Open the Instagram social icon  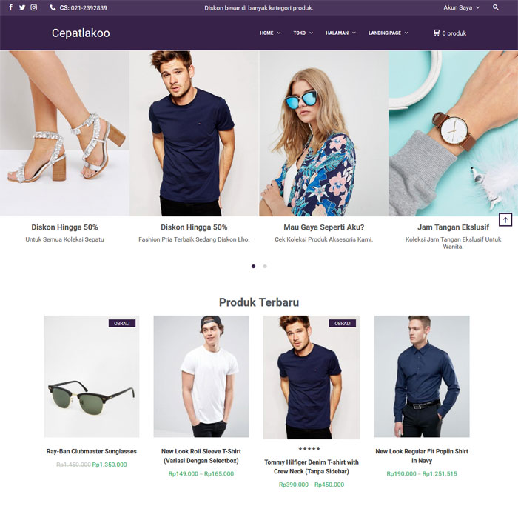tap(34, 7)
